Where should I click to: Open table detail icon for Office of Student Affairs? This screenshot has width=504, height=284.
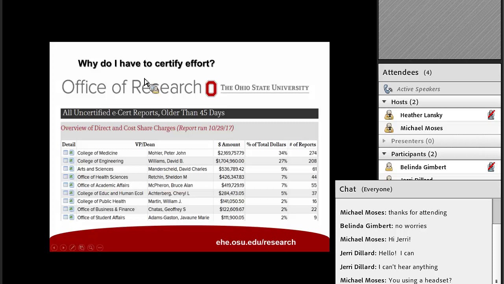[x=65, y=217]
